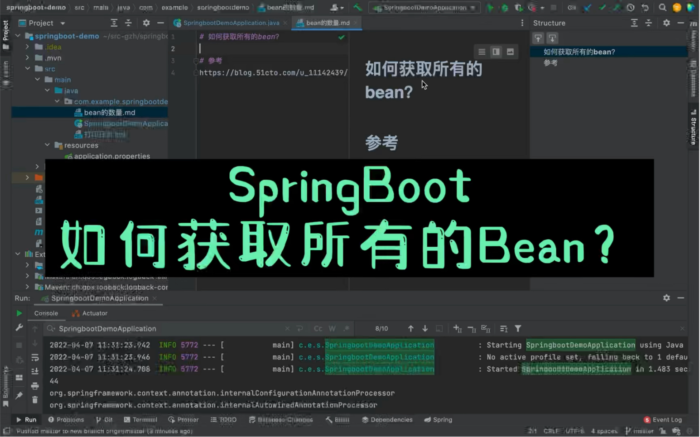Viewport: 700px width, 437px height.
Task: Start debugging with the bug icon
Action: pos(504,8)
